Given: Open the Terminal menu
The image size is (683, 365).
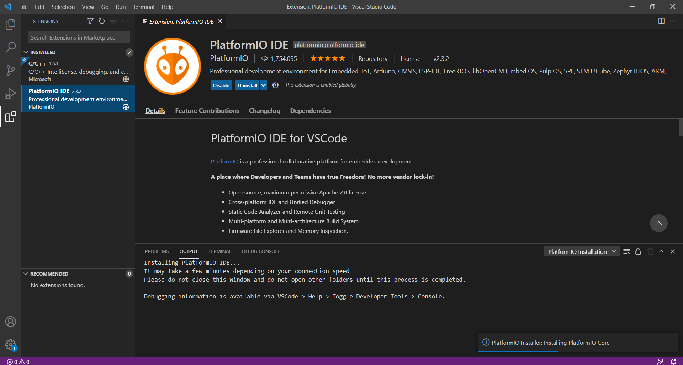Looking at the screenshot, I should pyautogui.click(x=144, y=7).
